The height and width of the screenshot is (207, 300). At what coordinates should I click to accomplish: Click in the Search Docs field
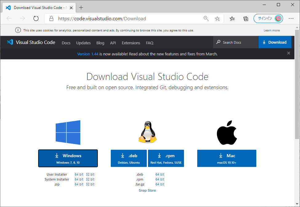(x=236, y=42)
